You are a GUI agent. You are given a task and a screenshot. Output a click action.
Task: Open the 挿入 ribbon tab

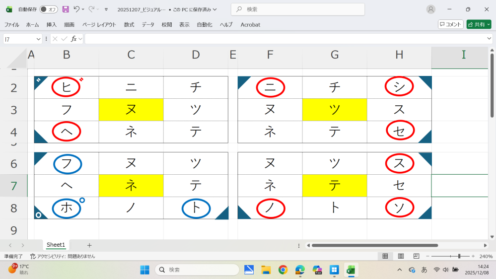click(51, 25)
